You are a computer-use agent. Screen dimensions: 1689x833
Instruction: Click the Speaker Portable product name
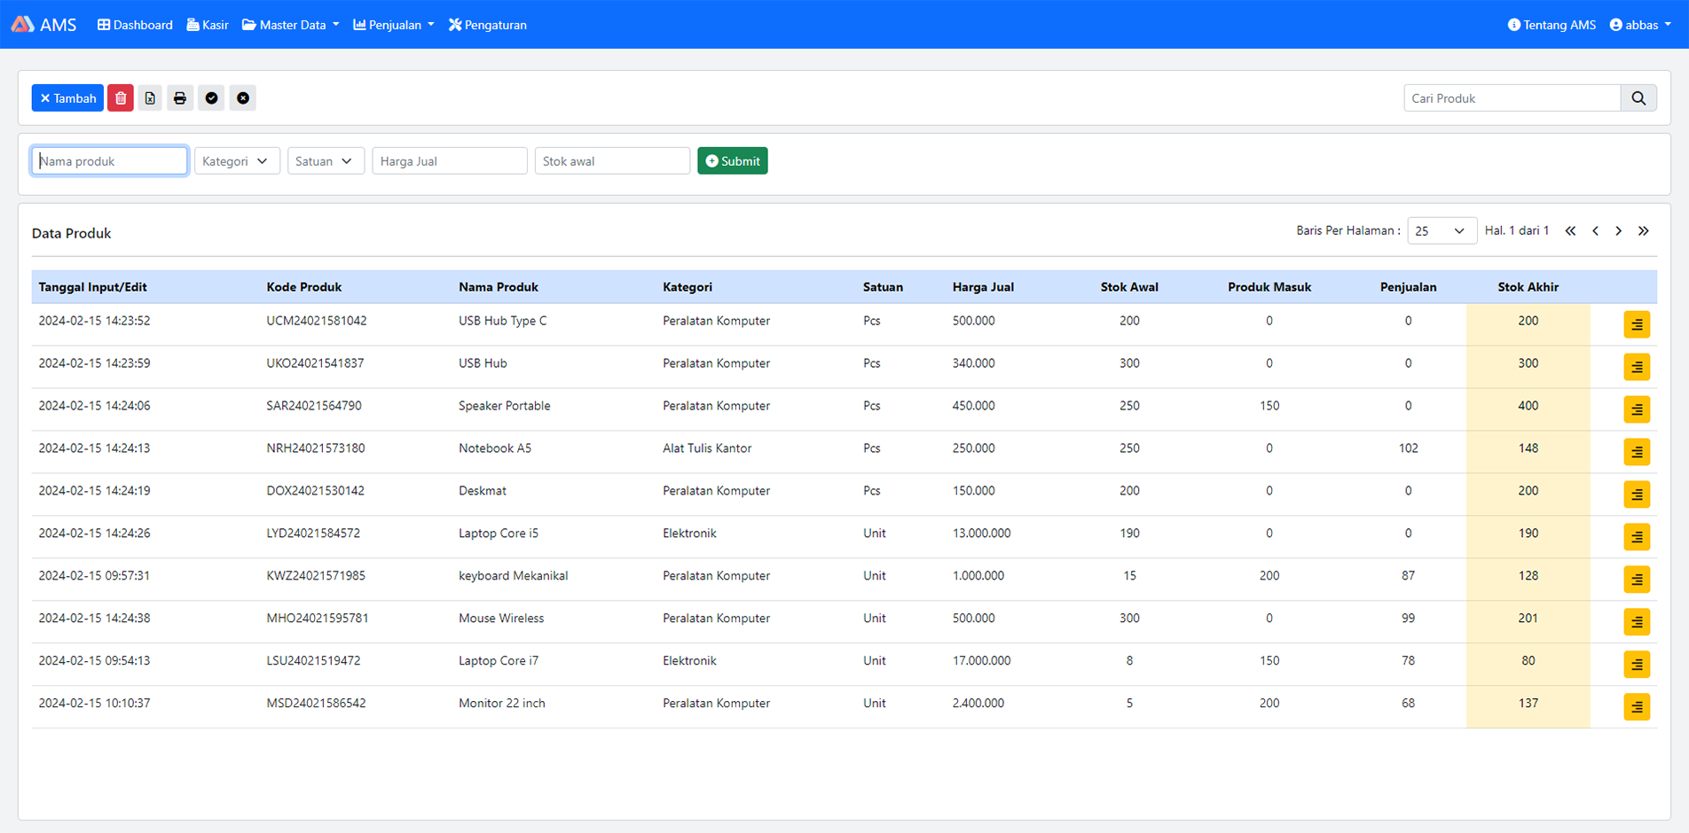[505, 406]
